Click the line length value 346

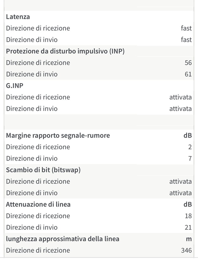[x=186, y=251]
